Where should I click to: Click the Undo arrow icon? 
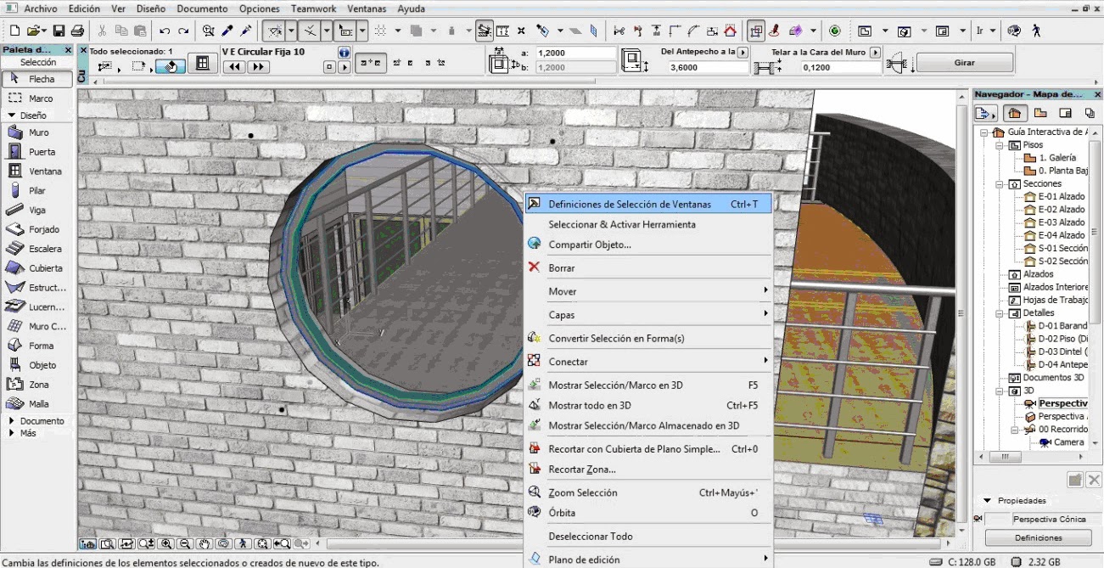(165, 31)
